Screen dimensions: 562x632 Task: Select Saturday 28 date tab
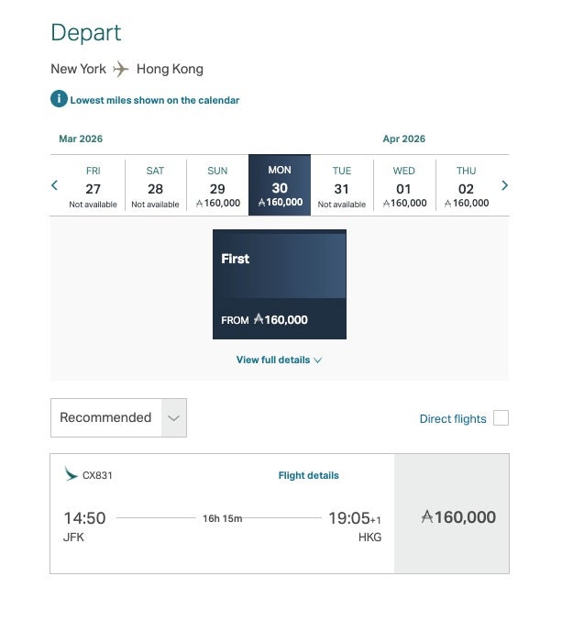(x=155, y=186)
